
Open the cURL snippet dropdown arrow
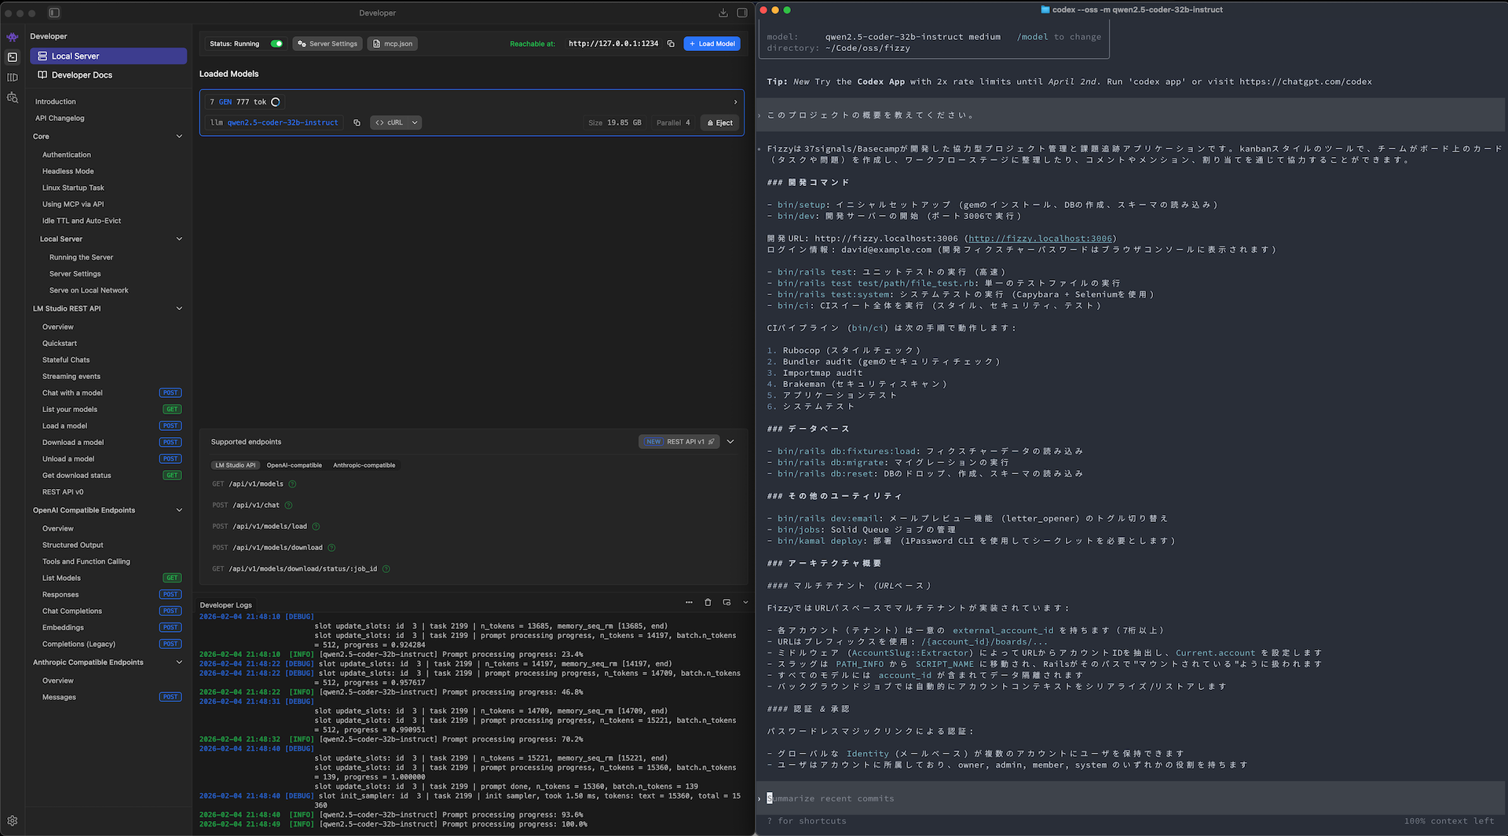click(415, 122)
